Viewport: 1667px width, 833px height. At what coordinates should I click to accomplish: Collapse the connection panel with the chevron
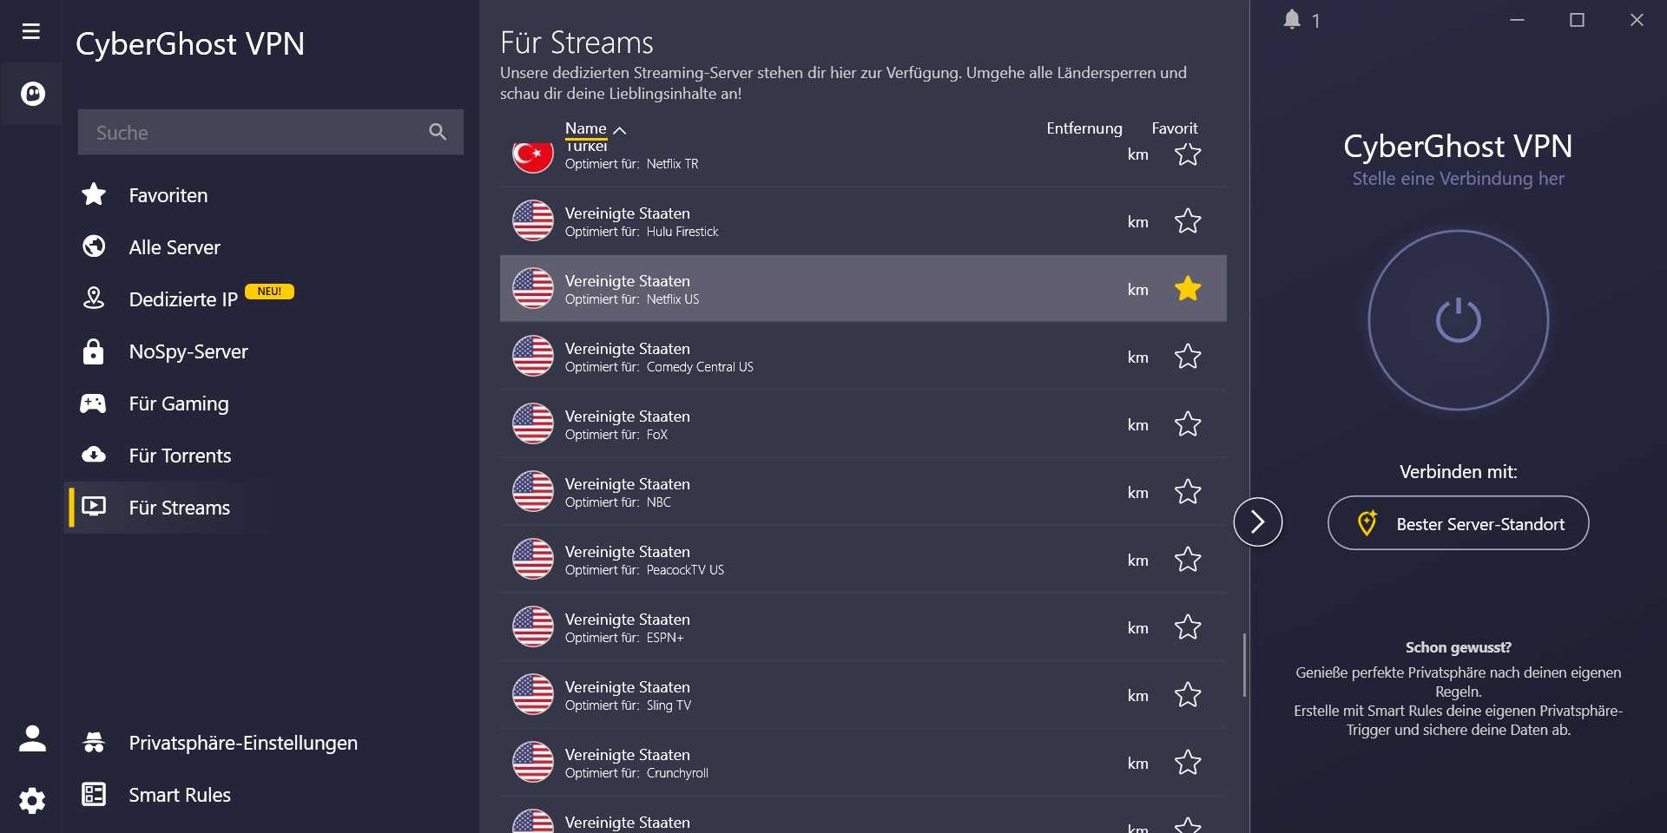(x=1256, y=521)
